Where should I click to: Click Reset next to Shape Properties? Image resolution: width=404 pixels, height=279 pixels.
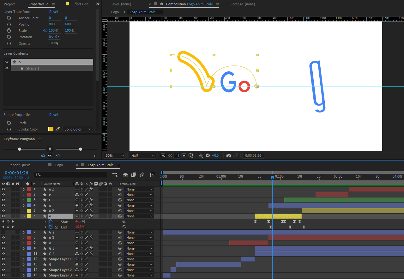(54, 115)
